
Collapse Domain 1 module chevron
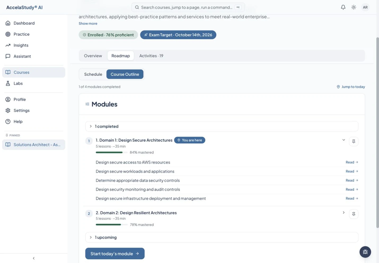click(343, 140)
